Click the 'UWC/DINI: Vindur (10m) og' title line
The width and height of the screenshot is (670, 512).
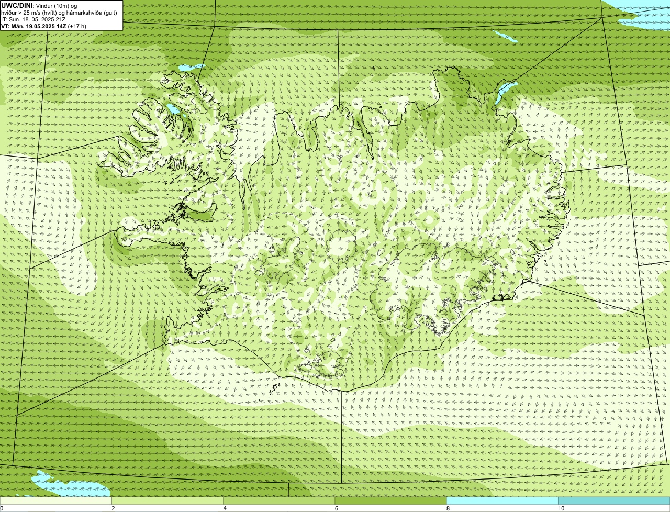39,5
